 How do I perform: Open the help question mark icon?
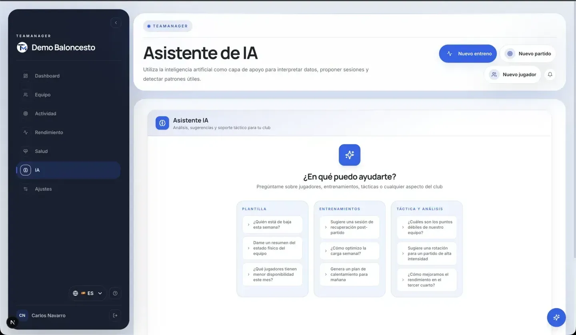(115, 293)
